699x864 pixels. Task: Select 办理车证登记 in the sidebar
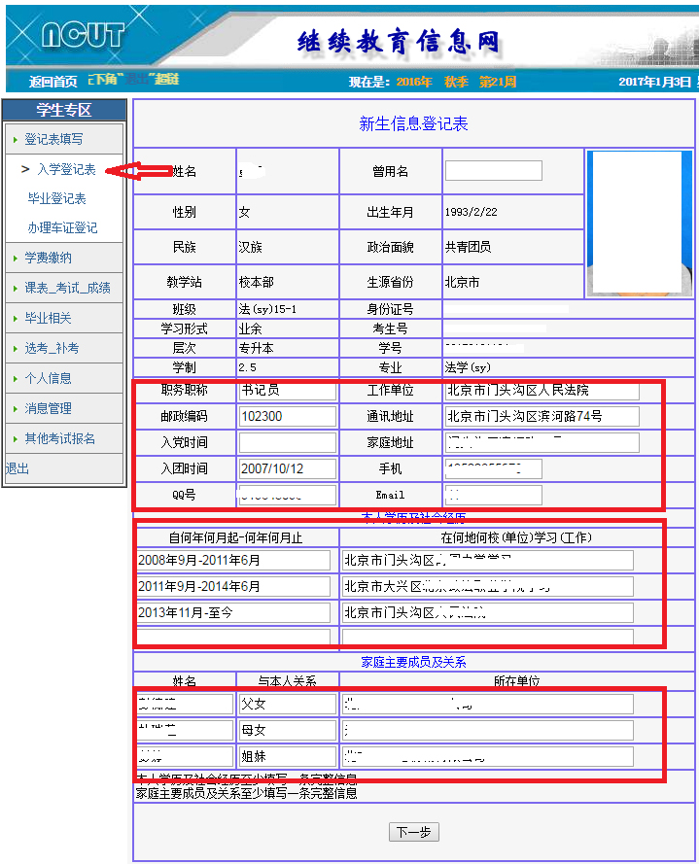point(62,227)
